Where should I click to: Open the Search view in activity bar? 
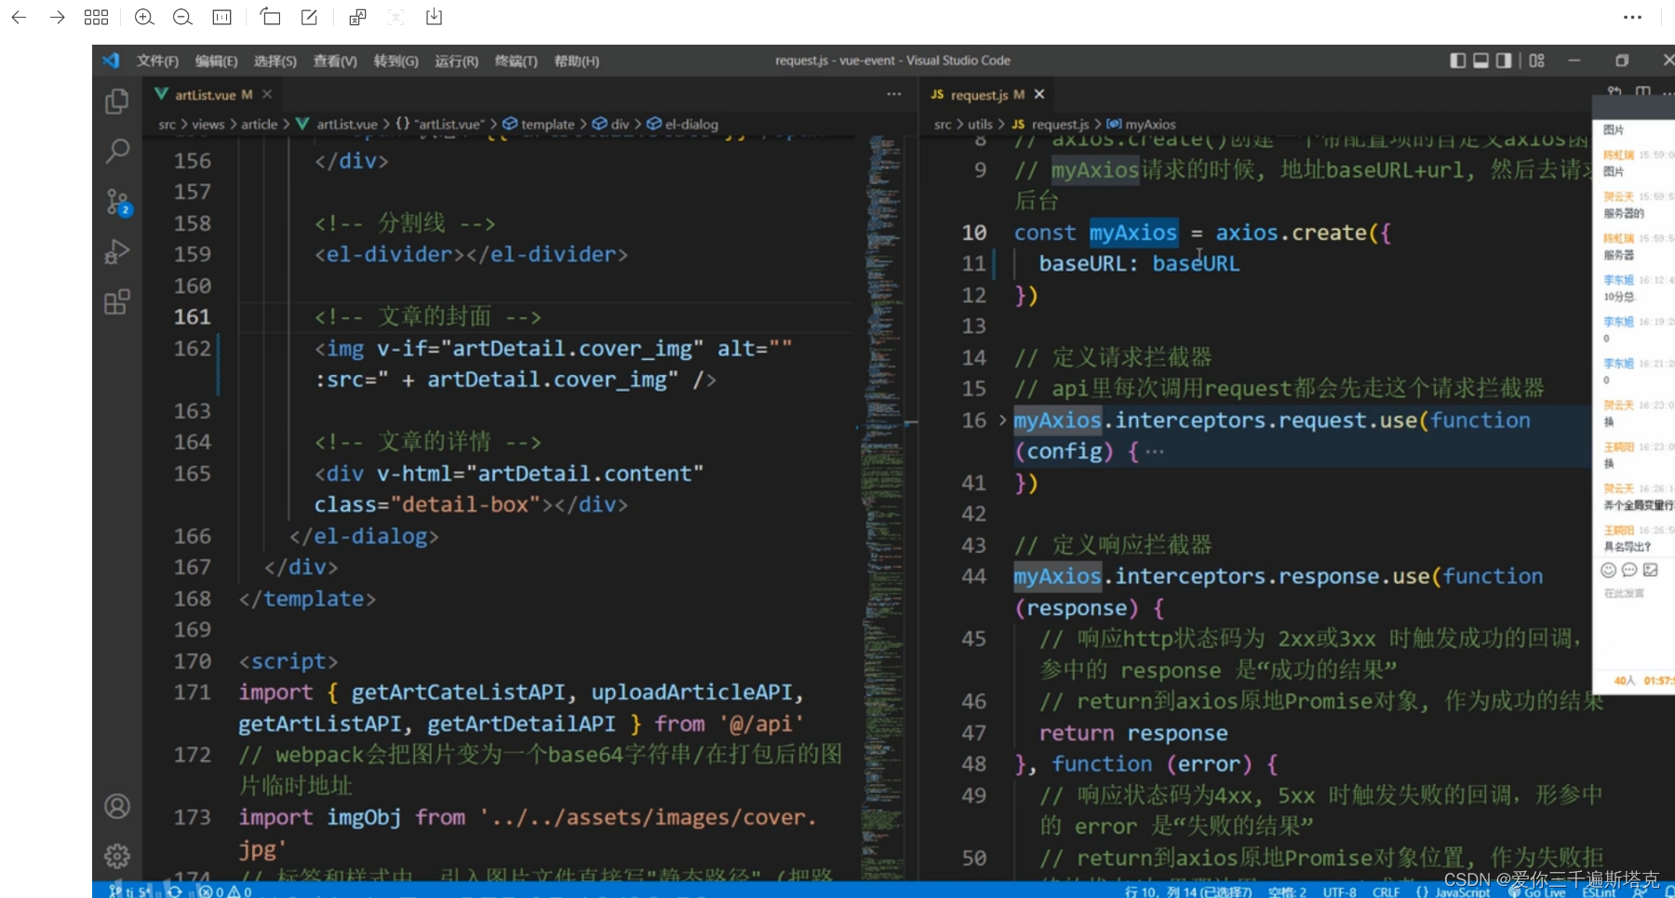tap(117, 151)
